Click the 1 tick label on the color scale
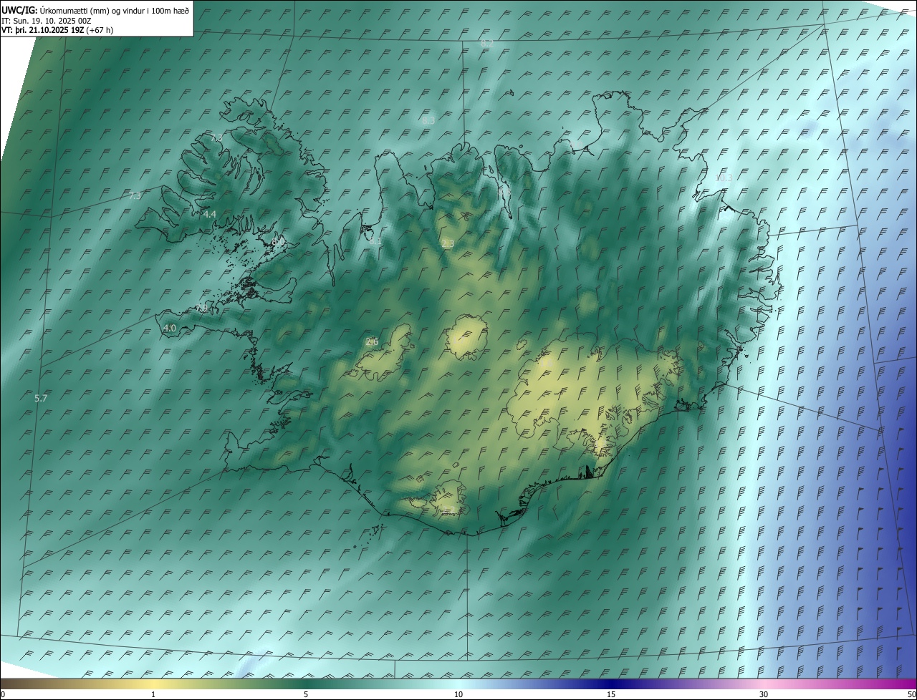The height and width of the screenshot is (700, 917). (153, 695)
